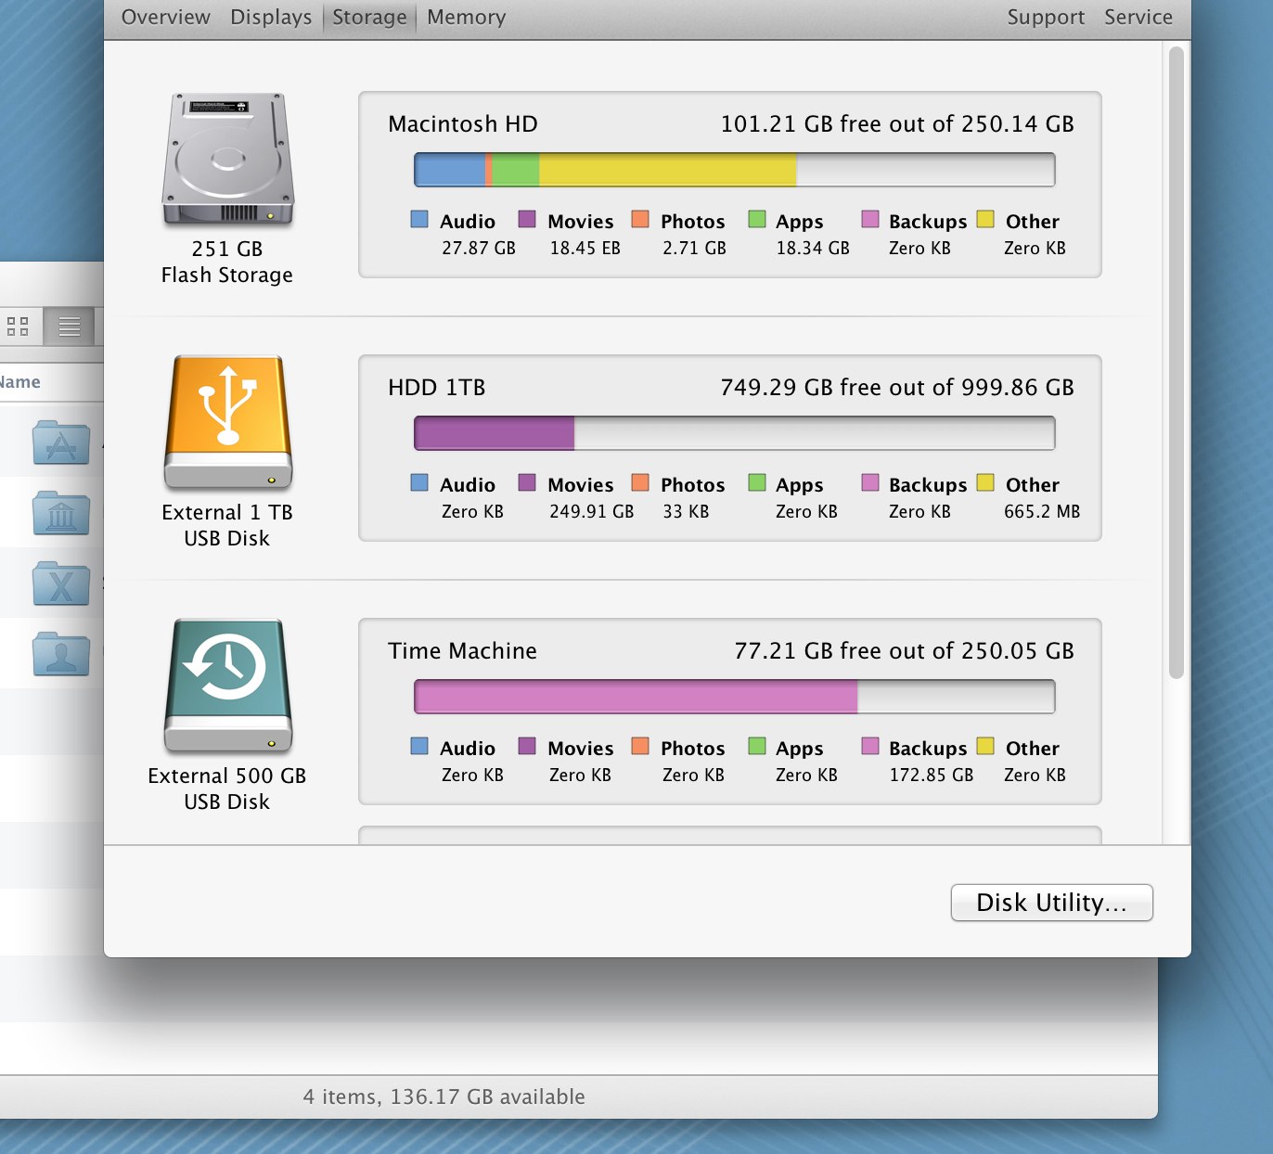Click the "External 500 GB USB Disk" label
The image size is (1273, 1154).
[x=227, y=789]
